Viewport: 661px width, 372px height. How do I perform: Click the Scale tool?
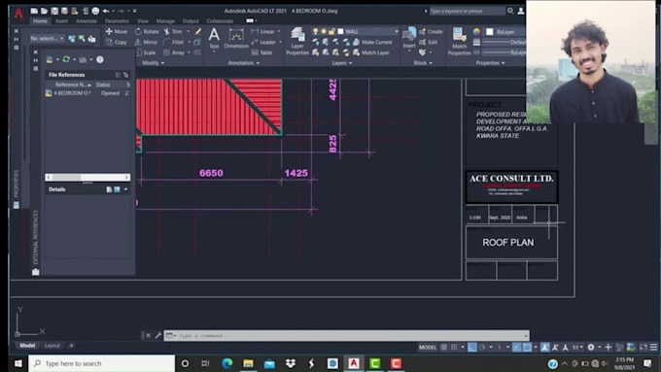146,52
